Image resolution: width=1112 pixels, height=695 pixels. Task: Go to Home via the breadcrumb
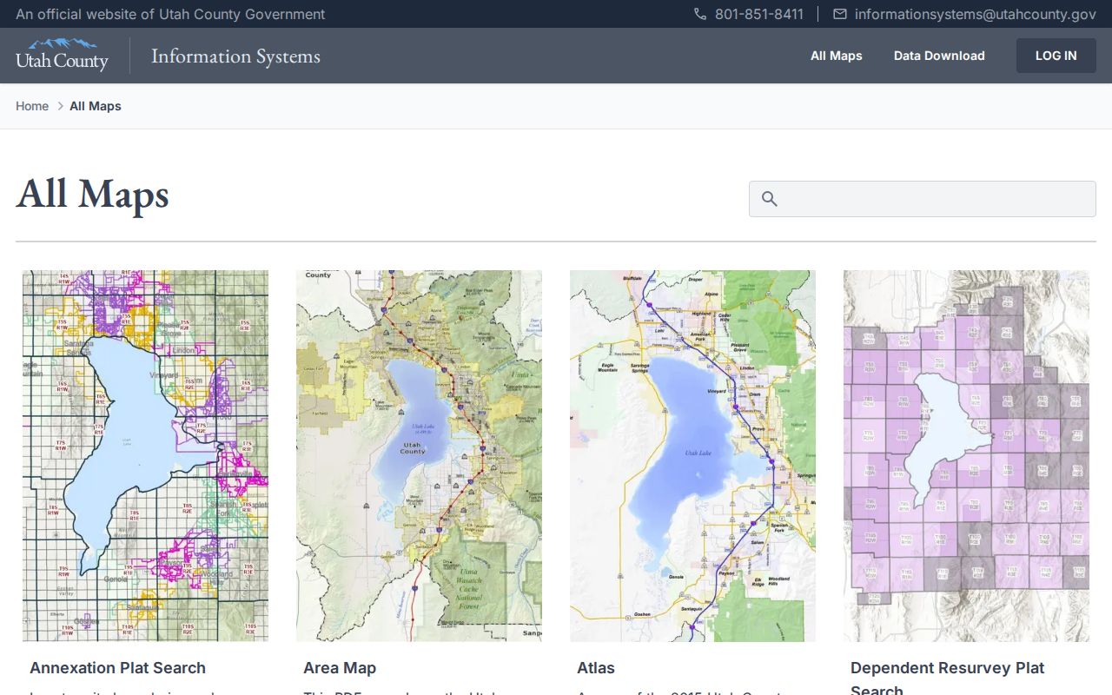point(32,106)
